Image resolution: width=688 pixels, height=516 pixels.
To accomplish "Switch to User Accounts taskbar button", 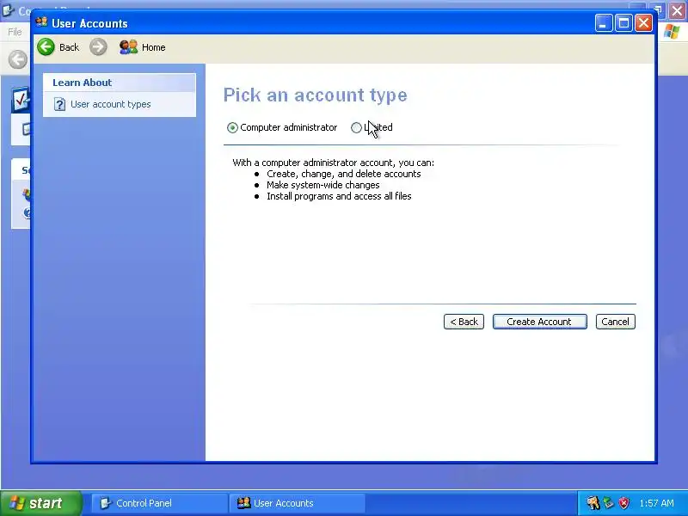I will [297, 503].
